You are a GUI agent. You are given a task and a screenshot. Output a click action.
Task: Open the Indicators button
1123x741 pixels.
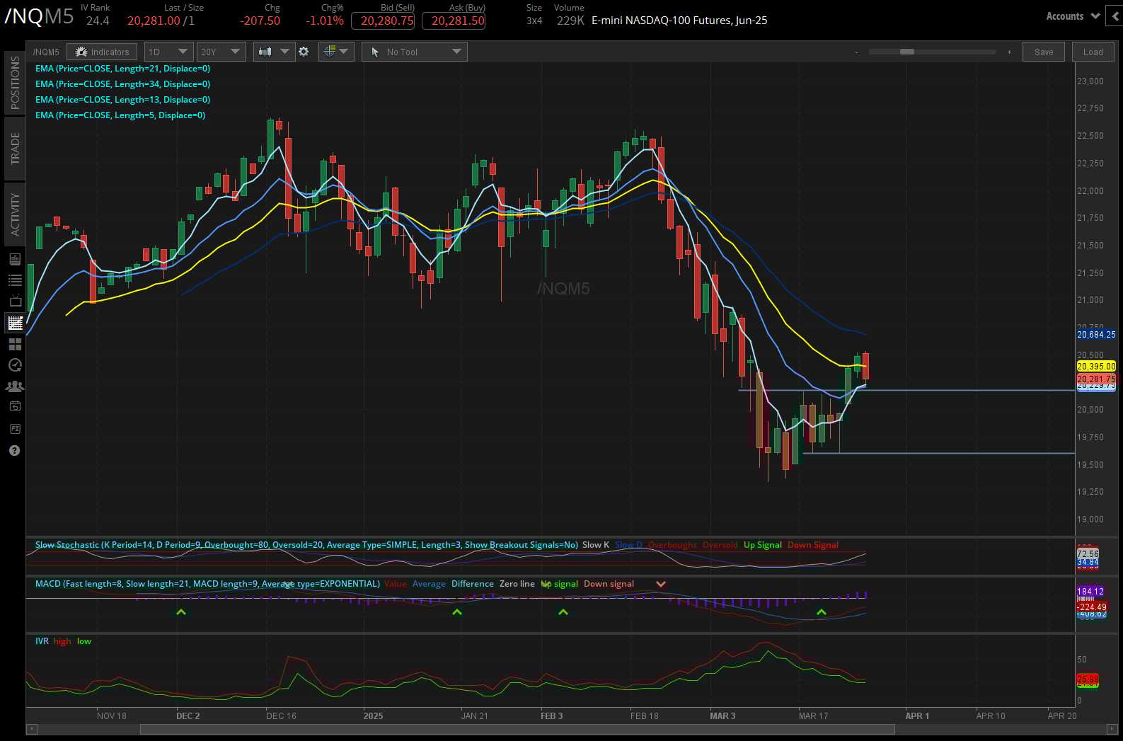(x=102, y=52)
